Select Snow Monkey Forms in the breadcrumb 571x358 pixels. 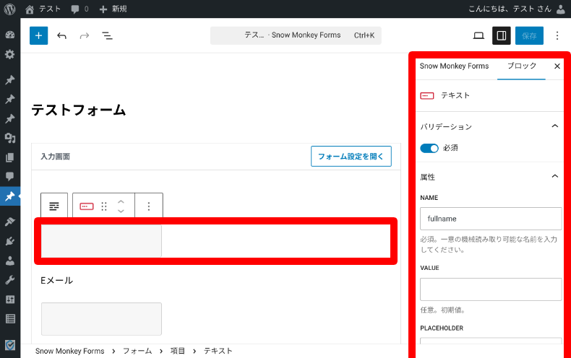pyautogui.click(x=69, y=351)
